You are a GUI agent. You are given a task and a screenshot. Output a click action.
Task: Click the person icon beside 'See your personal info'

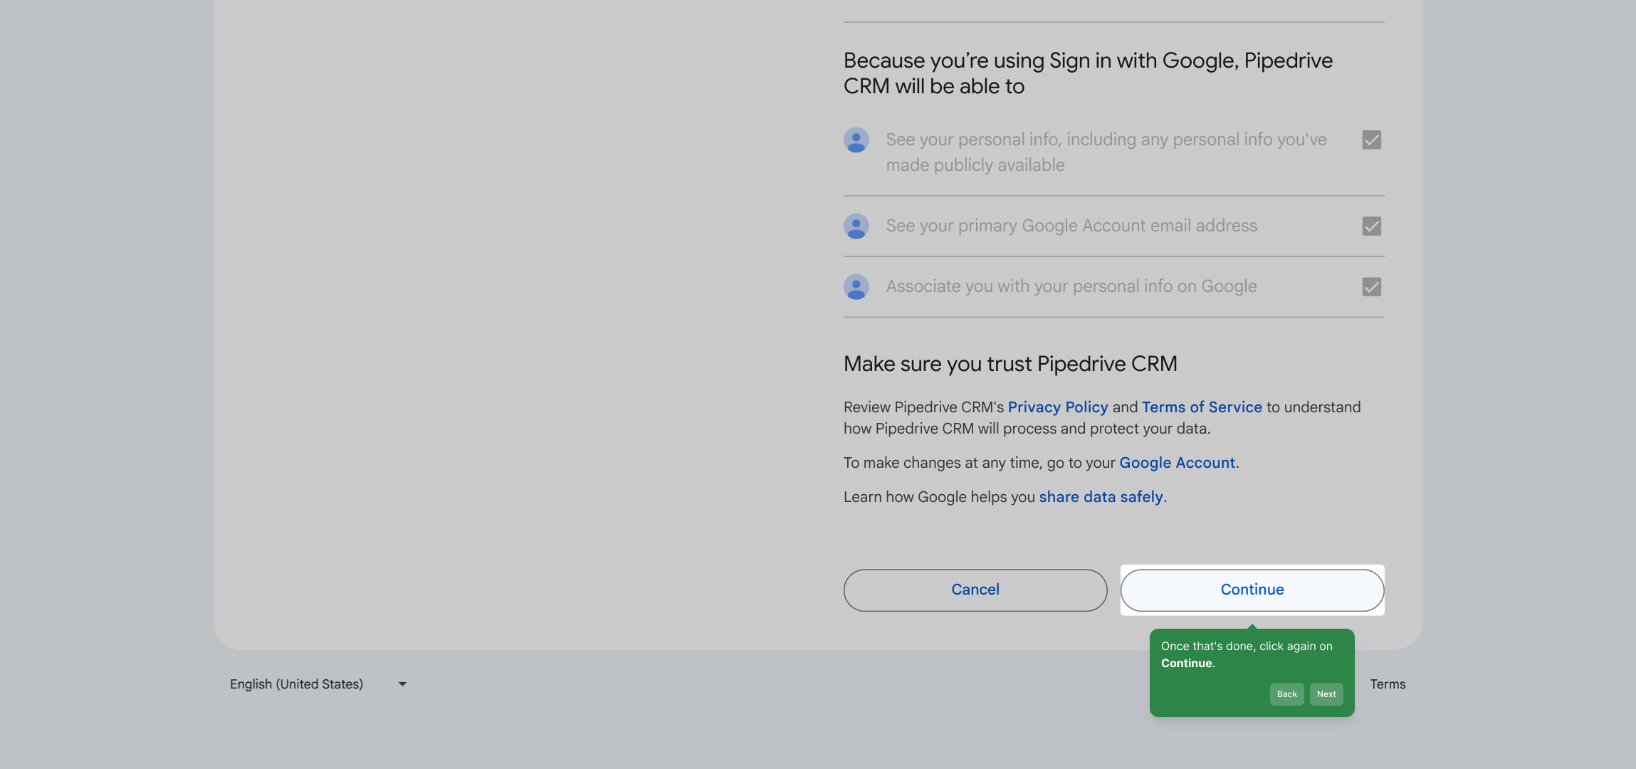click(856, 140)
